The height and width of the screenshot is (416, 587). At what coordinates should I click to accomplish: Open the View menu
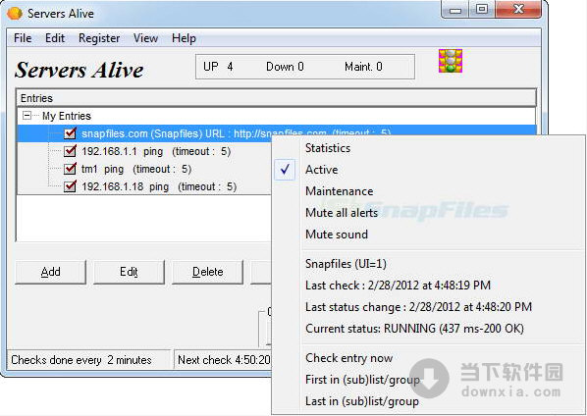pyautogui.click(x=145, y=38)
